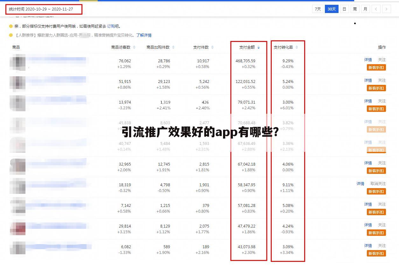Screen dimensions: 399x266
Task: Open the 订购 link
Action: (111, 26)
